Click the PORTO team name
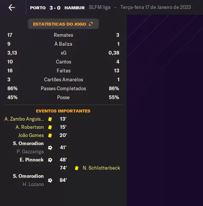 38,8
